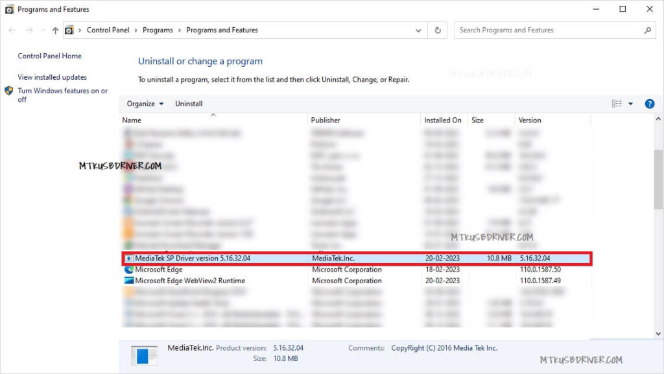
Task: Open Control Panel Home link
Action: point(49,56)
